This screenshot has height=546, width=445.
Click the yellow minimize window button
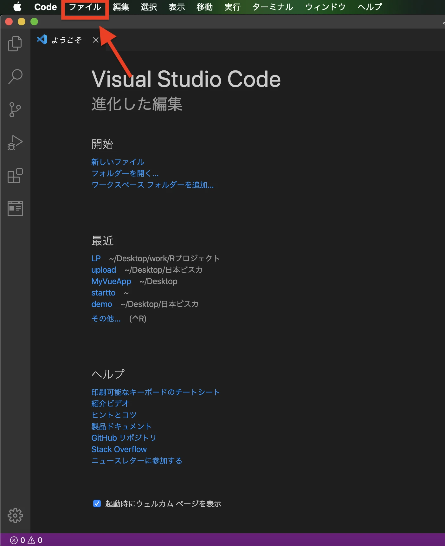click(22, 22)
